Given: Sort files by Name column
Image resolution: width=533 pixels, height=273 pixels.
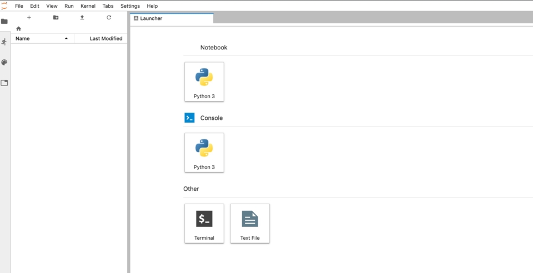Looking at the screenshot, I should coord(23,39).
